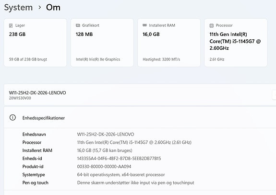Click the Om page title
Image resolution: width=276 pixels, height=195 pixels.
(53, 7)
